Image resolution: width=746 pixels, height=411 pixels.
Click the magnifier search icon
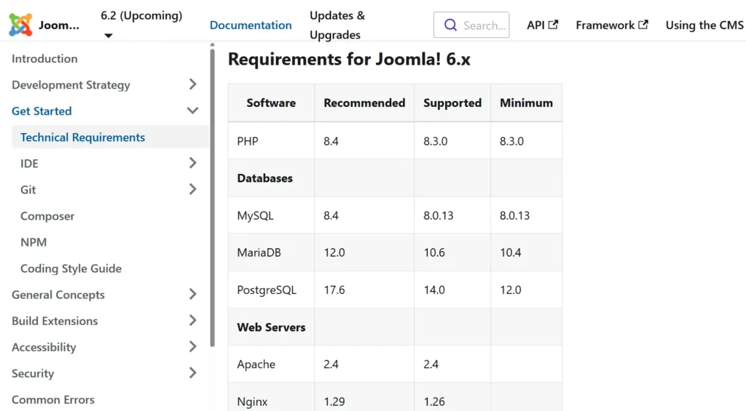450,25
